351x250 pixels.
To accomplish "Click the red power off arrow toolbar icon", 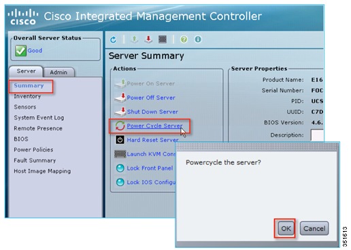I will click(148, 39).
